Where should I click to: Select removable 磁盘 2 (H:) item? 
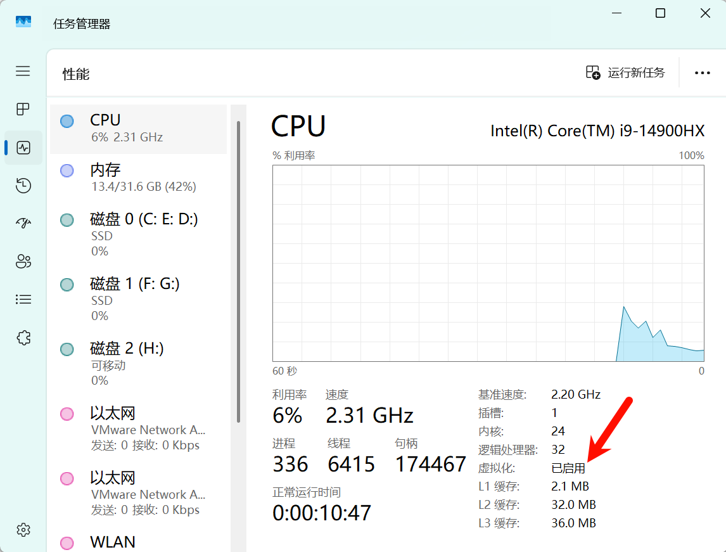coord(138,364)
